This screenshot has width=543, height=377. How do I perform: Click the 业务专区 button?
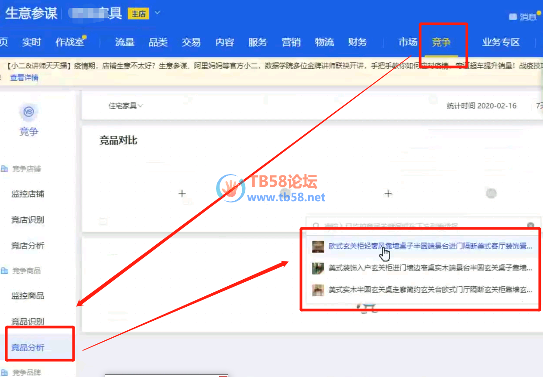pyautogui.click(x=501, y=42)
